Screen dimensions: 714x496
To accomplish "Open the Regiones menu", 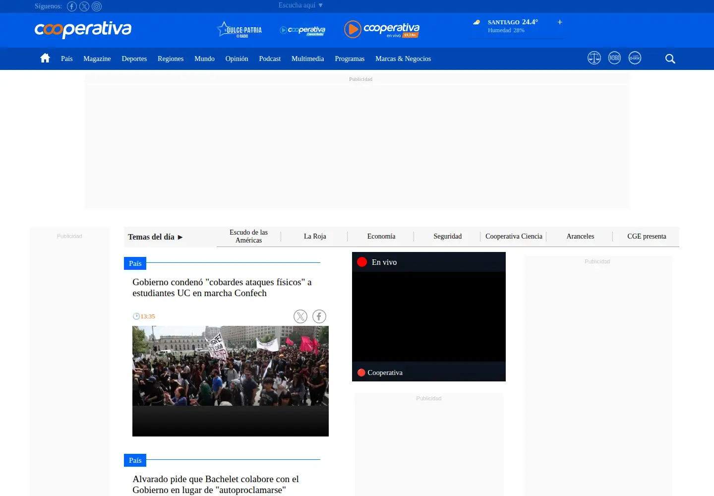I will tap(171, 59).
